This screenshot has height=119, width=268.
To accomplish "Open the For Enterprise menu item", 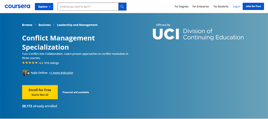I will click(x=201, y=7).
